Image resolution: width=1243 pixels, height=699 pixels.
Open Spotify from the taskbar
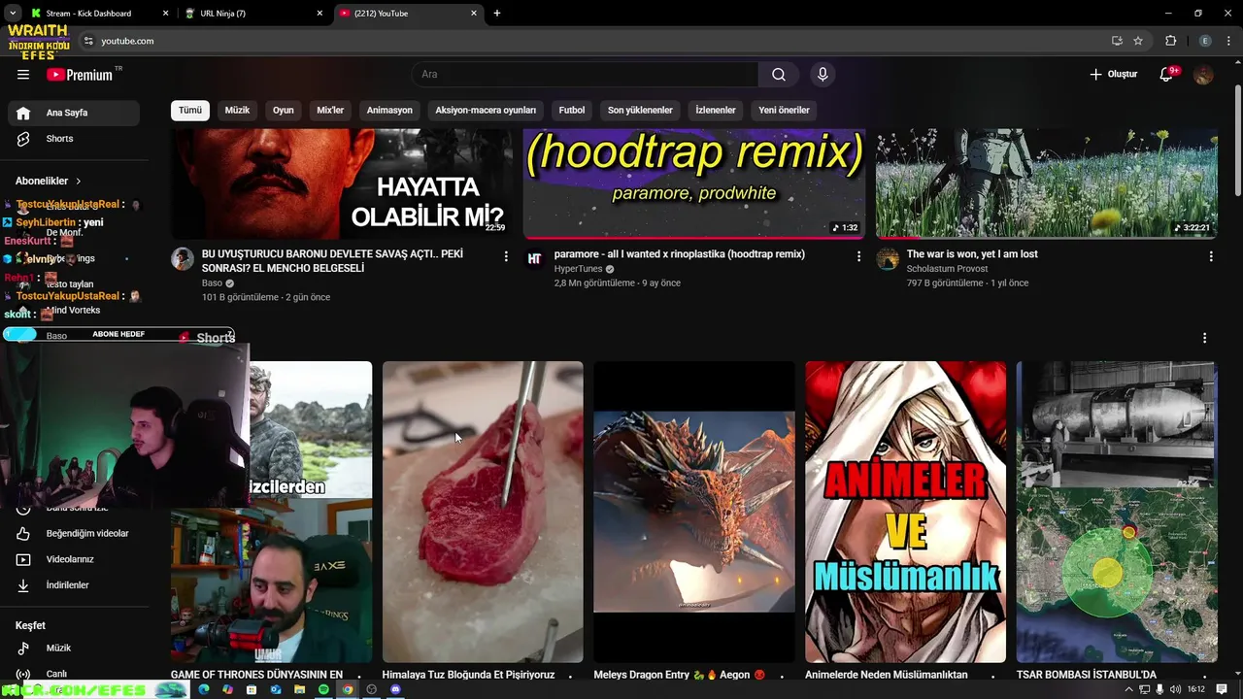click(x=323, y=689)
